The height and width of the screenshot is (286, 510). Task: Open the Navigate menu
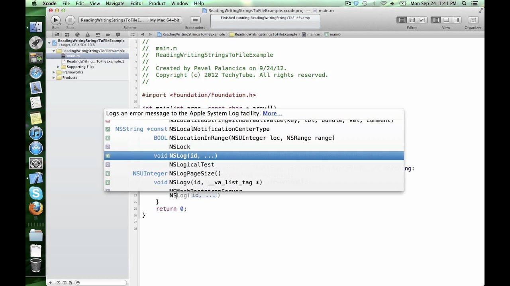click(x=115, y=4)
